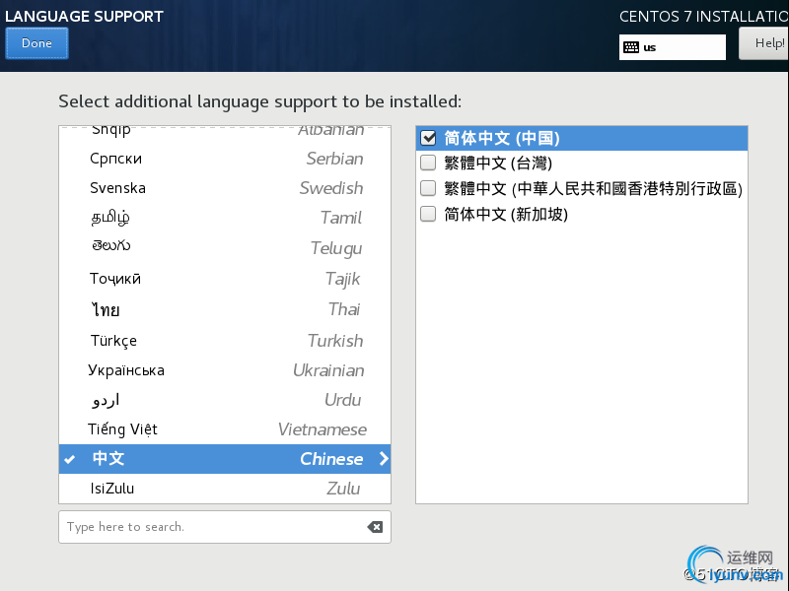
Task: Select Shqip Albanian language row
Action: coord(225,133)
